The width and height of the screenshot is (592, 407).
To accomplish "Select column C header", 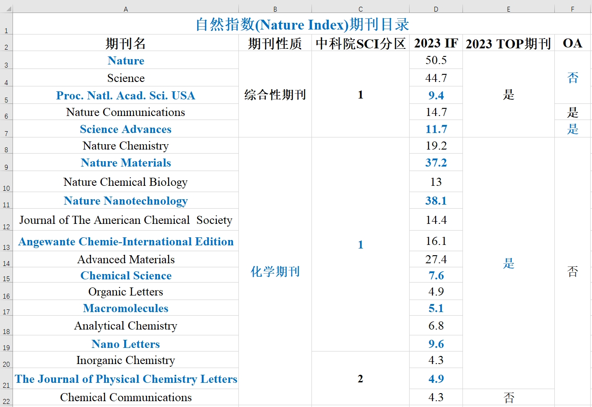I will pyautogui.click(x=360, y=9).
